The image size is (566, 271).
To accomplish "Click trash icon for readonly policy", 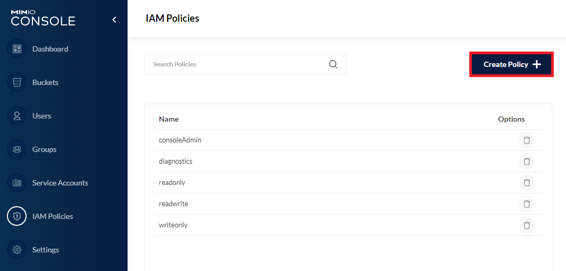I will pos(527,183).
